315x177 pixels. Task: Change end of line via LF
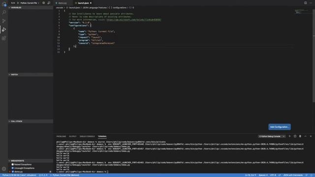click(280, 175)
